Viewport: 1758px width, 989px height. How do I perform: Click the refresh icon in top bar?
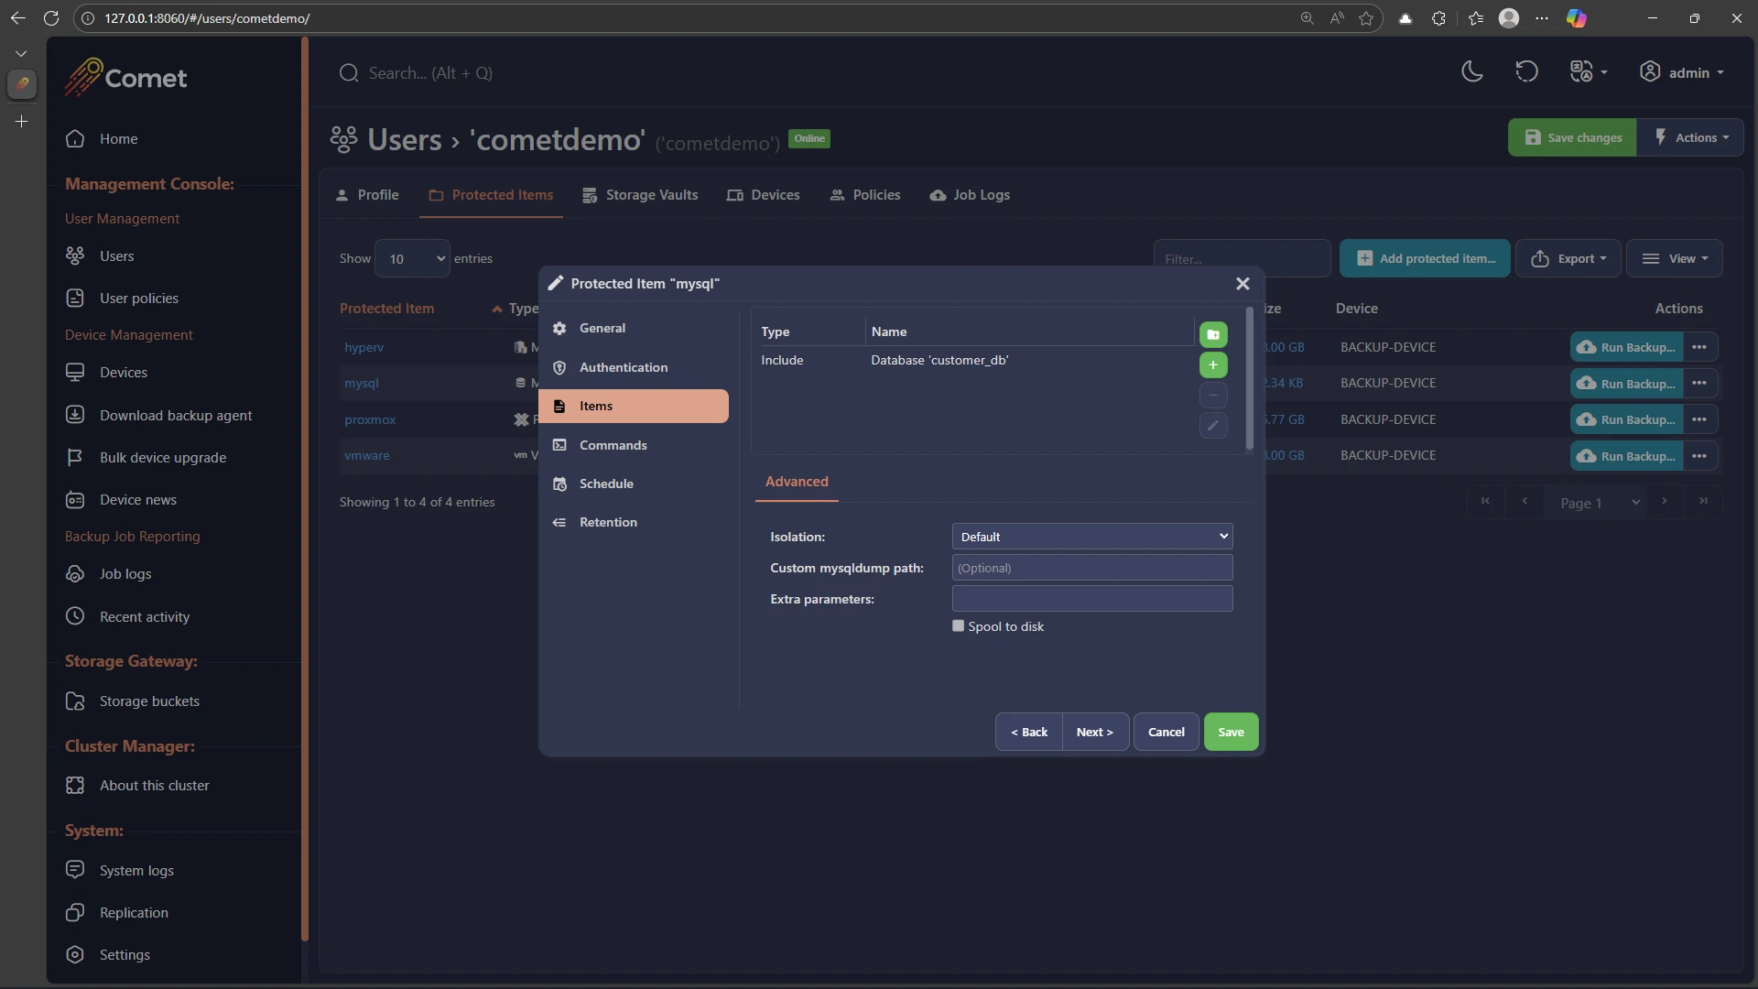(x=1526, y=72)
